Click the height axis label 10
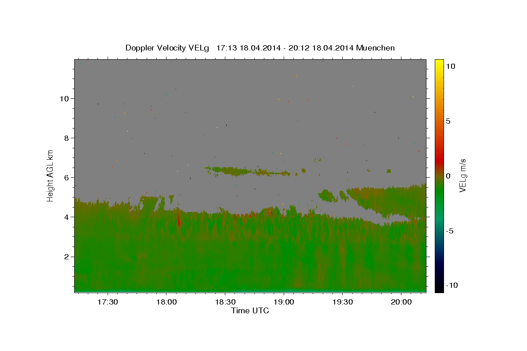Image resolution: width=527 pixels, height=351 pixels. point(65,98)
